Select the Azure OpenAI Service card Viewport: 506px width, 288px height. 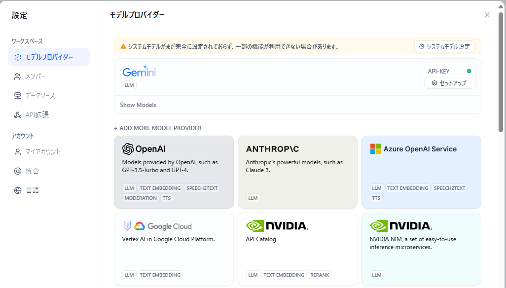pyautogui.click(x=421, y=172)
